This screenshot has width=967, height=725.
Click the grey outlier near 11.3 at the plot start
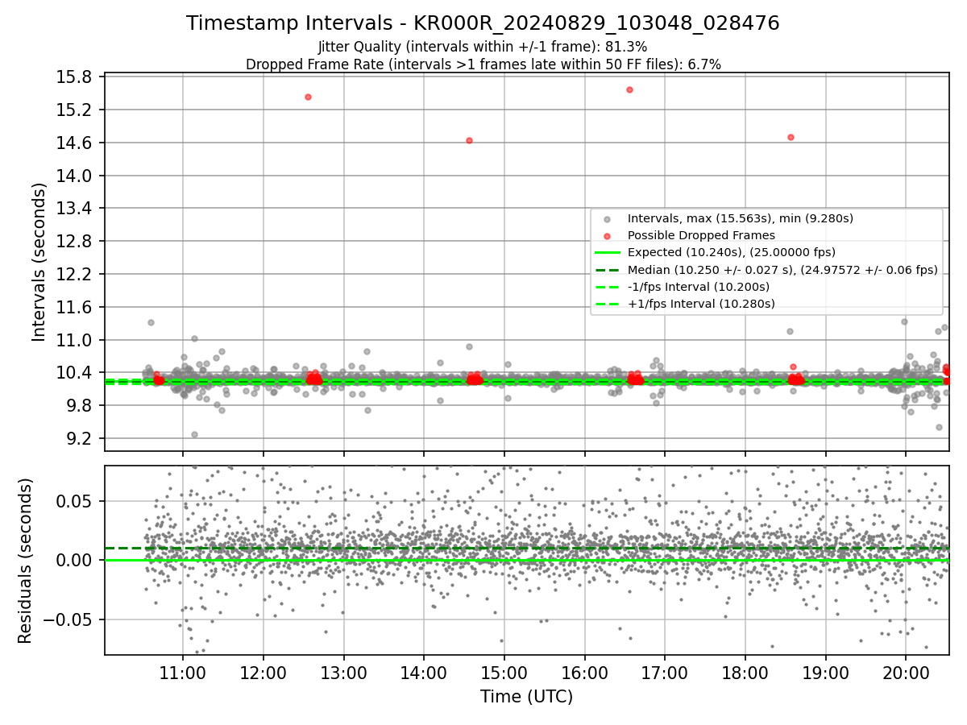coord(151,322)
